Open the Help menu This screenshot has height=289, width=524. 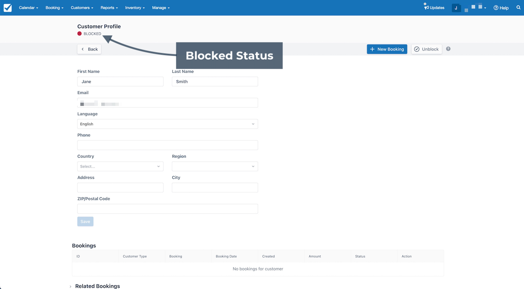click(x=501, y=8)
